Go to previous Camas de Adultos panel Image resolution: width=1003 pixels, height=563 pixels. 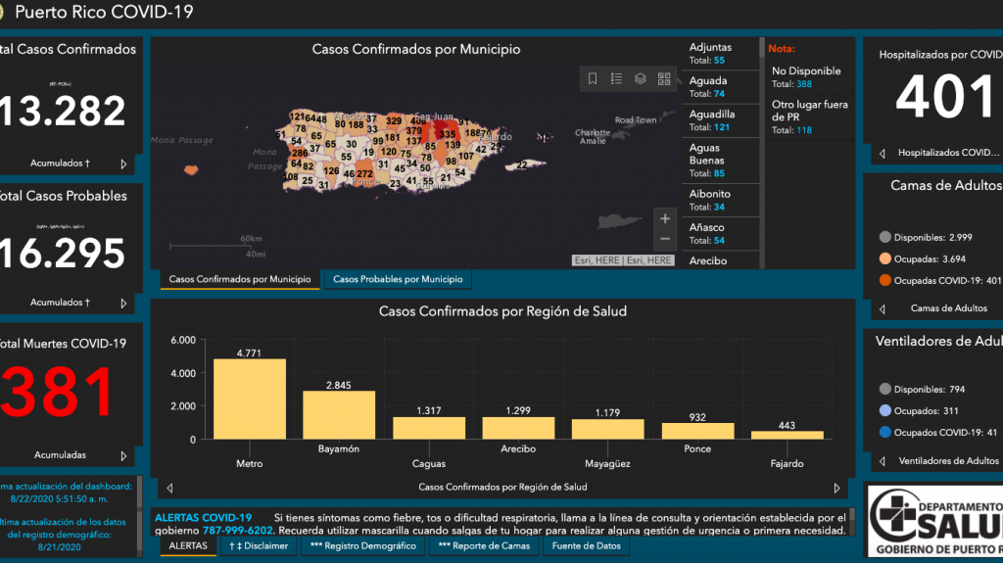883,308
